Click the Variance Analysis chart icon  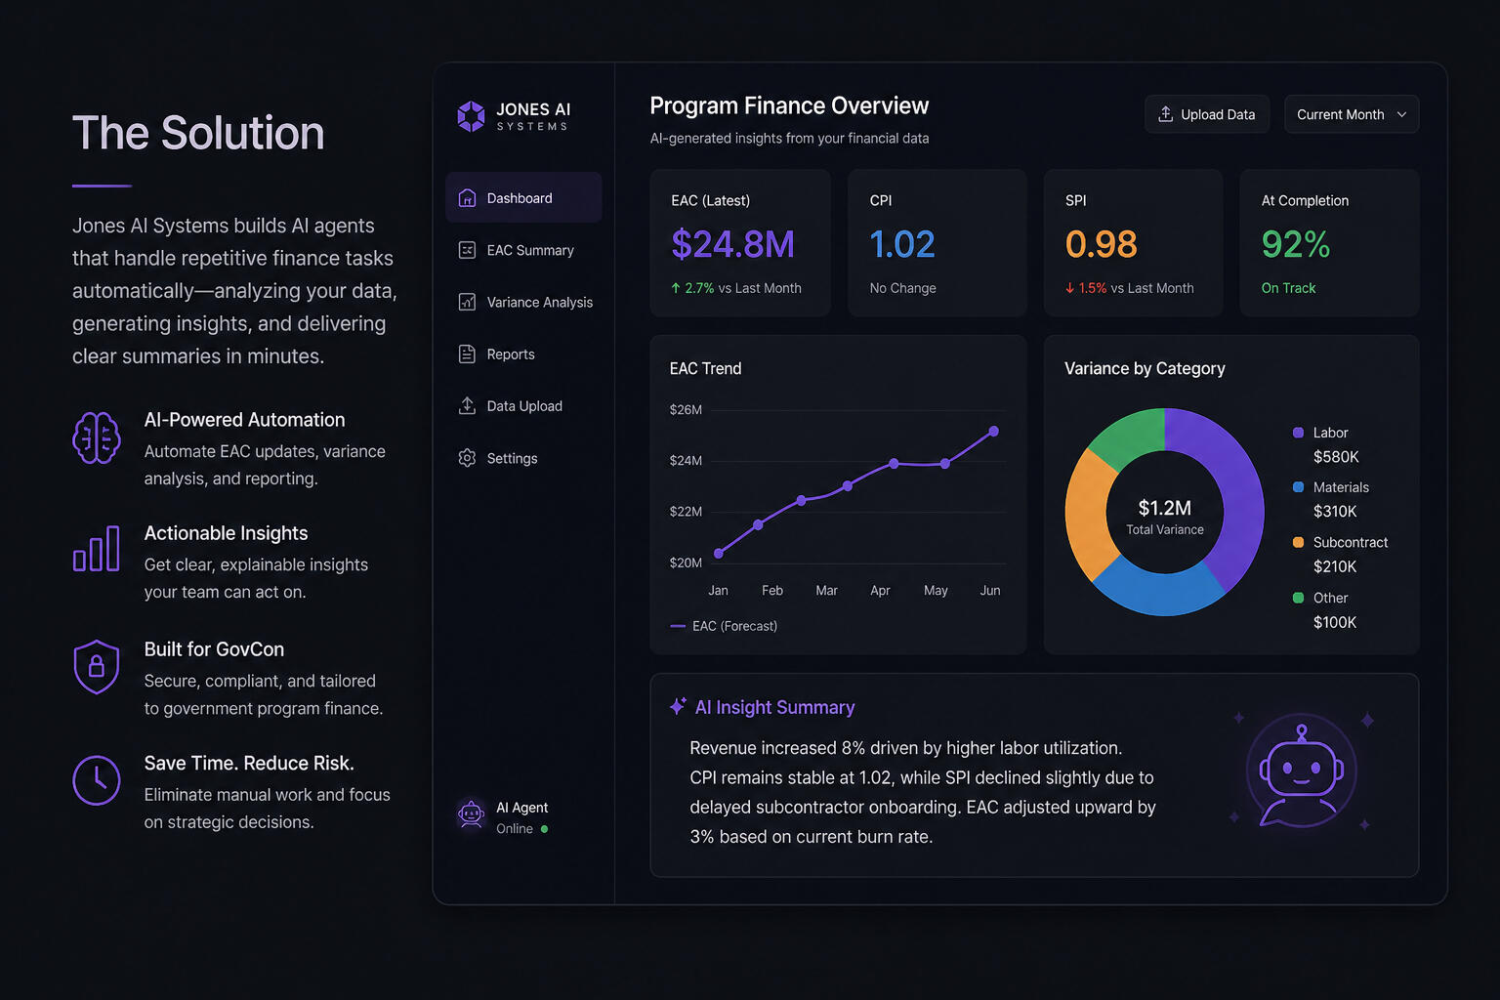point(467,303)
